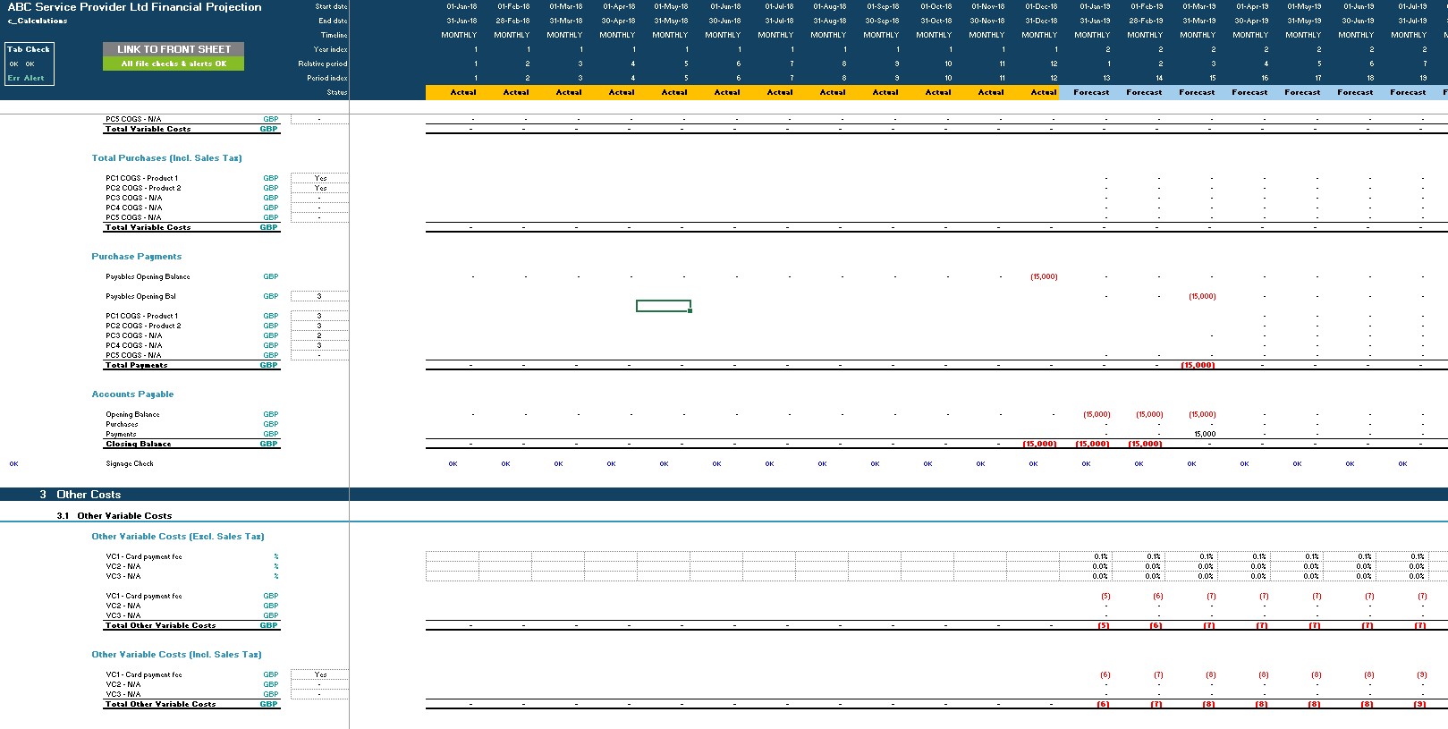
Task: Click the 'Other Variable Costs (Incl. Sales Tax)' heading
Action: (x=176, y=655)
